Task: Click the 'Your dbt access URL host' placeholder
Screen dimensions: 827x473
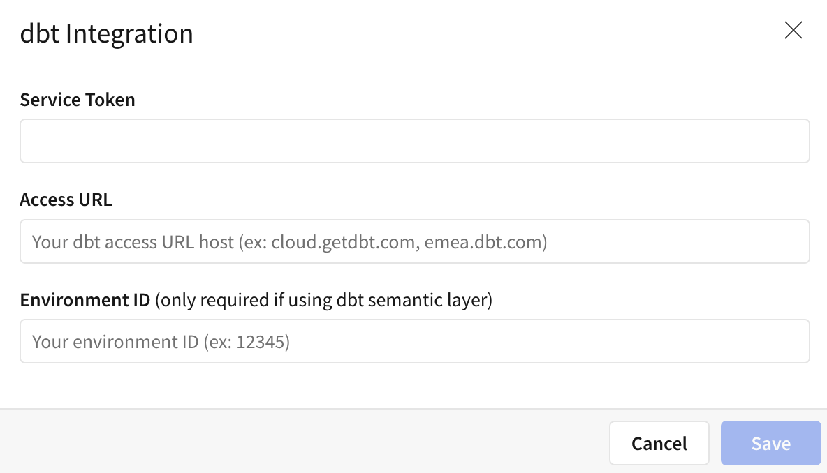Action: point(133,242)
